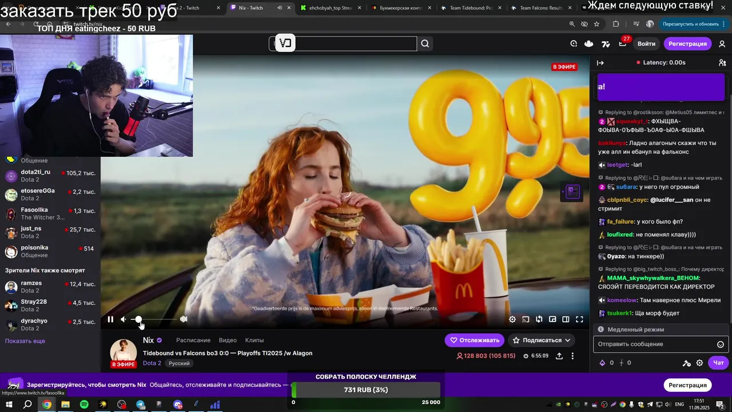Screen dimensions: 732x412
Task: Open ramzes channel in sidebar
Action: tap(50, 287)
